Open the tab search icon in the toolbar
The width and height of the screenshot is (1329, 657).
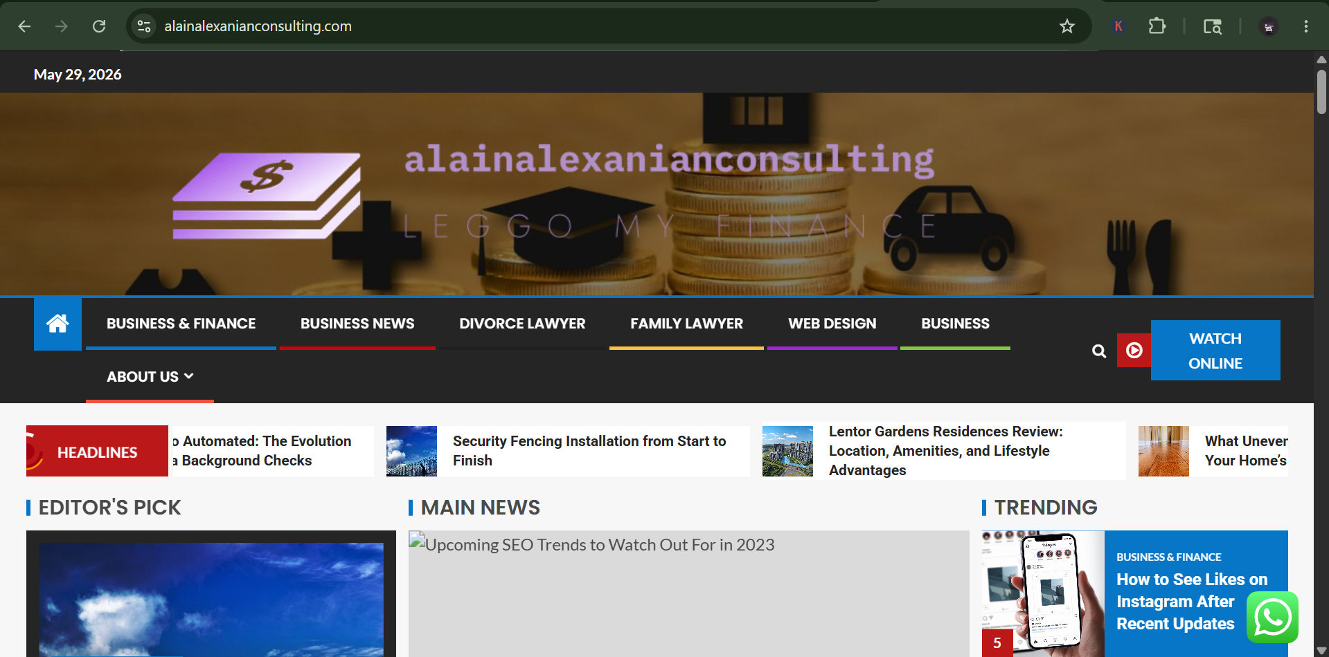coord(1212,26)
